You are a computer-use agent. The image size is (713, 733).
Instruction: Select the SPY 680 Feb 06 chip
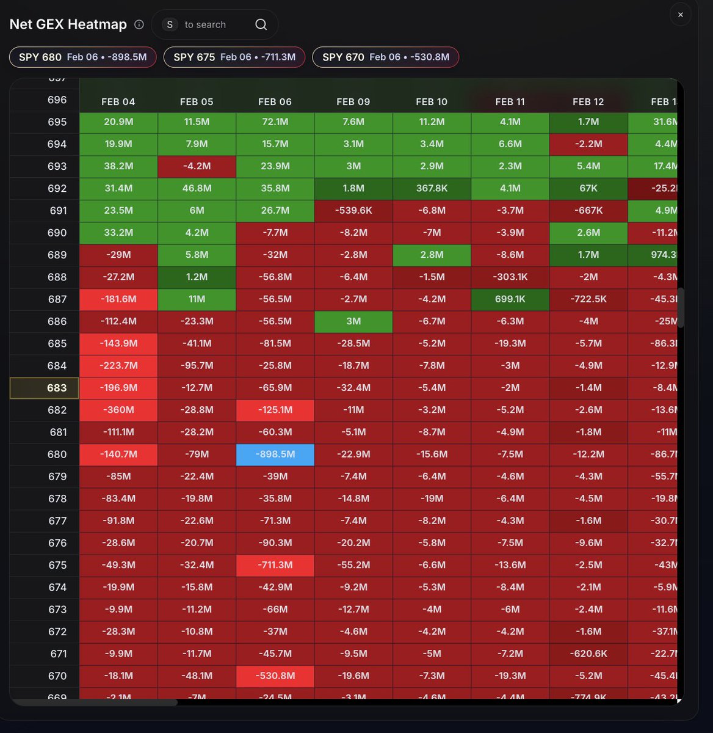[x=83, y=57]
